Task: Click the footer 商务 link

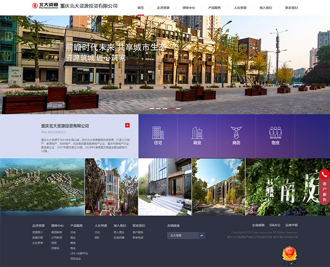Action: click(x=73, y=243)
